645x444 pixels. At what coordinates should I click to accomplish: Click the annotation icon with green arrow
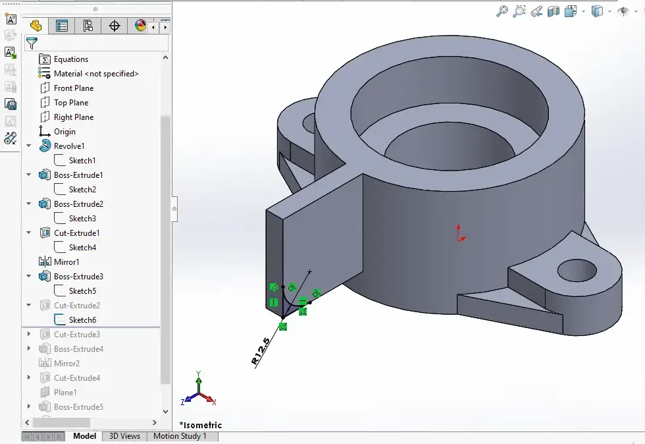(11, 52)
